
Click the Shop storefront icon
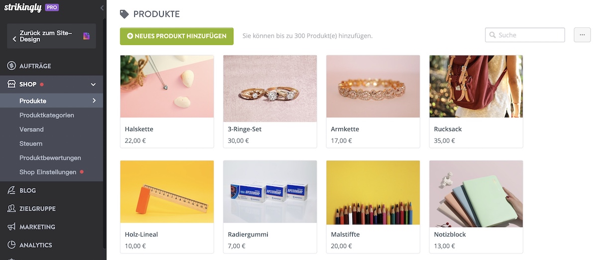pos(11,84)
